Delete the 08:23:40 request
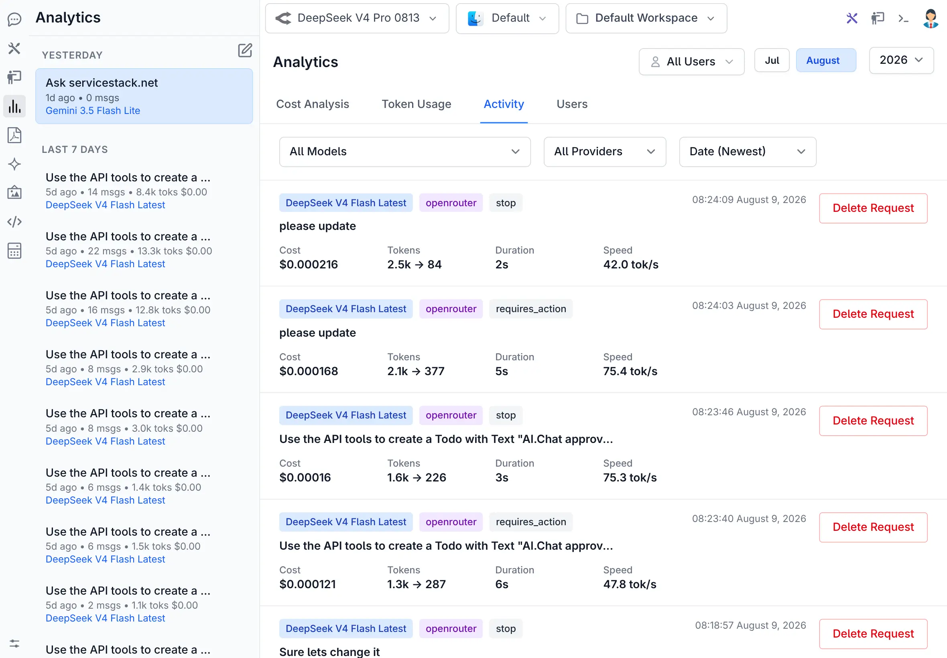The height and width of the screenshot is (658, 947). pyautogui.click(x=873, y=527)
